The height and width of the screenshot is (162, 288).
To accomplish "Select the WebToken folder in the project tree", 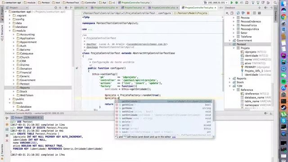I will [27, 95].
